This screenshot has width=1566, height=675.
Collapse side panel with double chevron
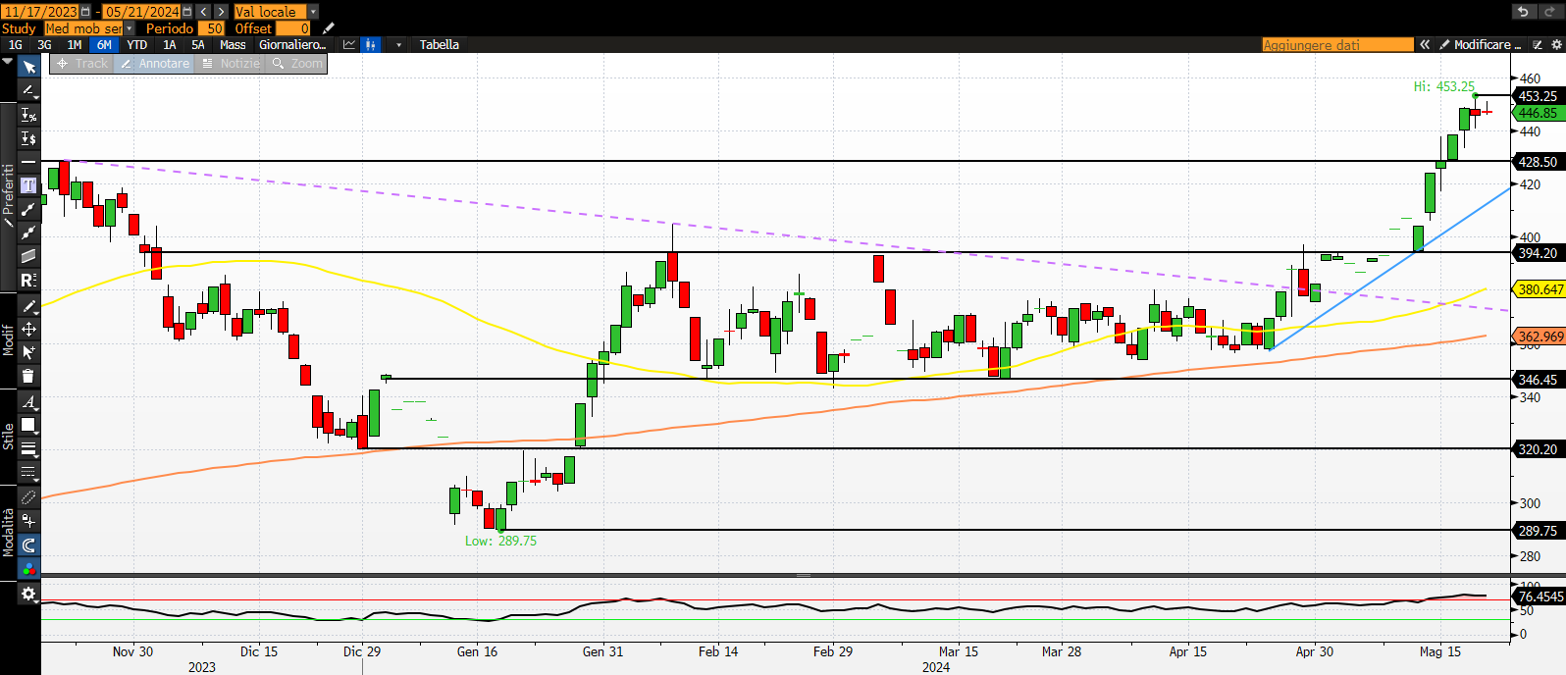click(1425, 44)
